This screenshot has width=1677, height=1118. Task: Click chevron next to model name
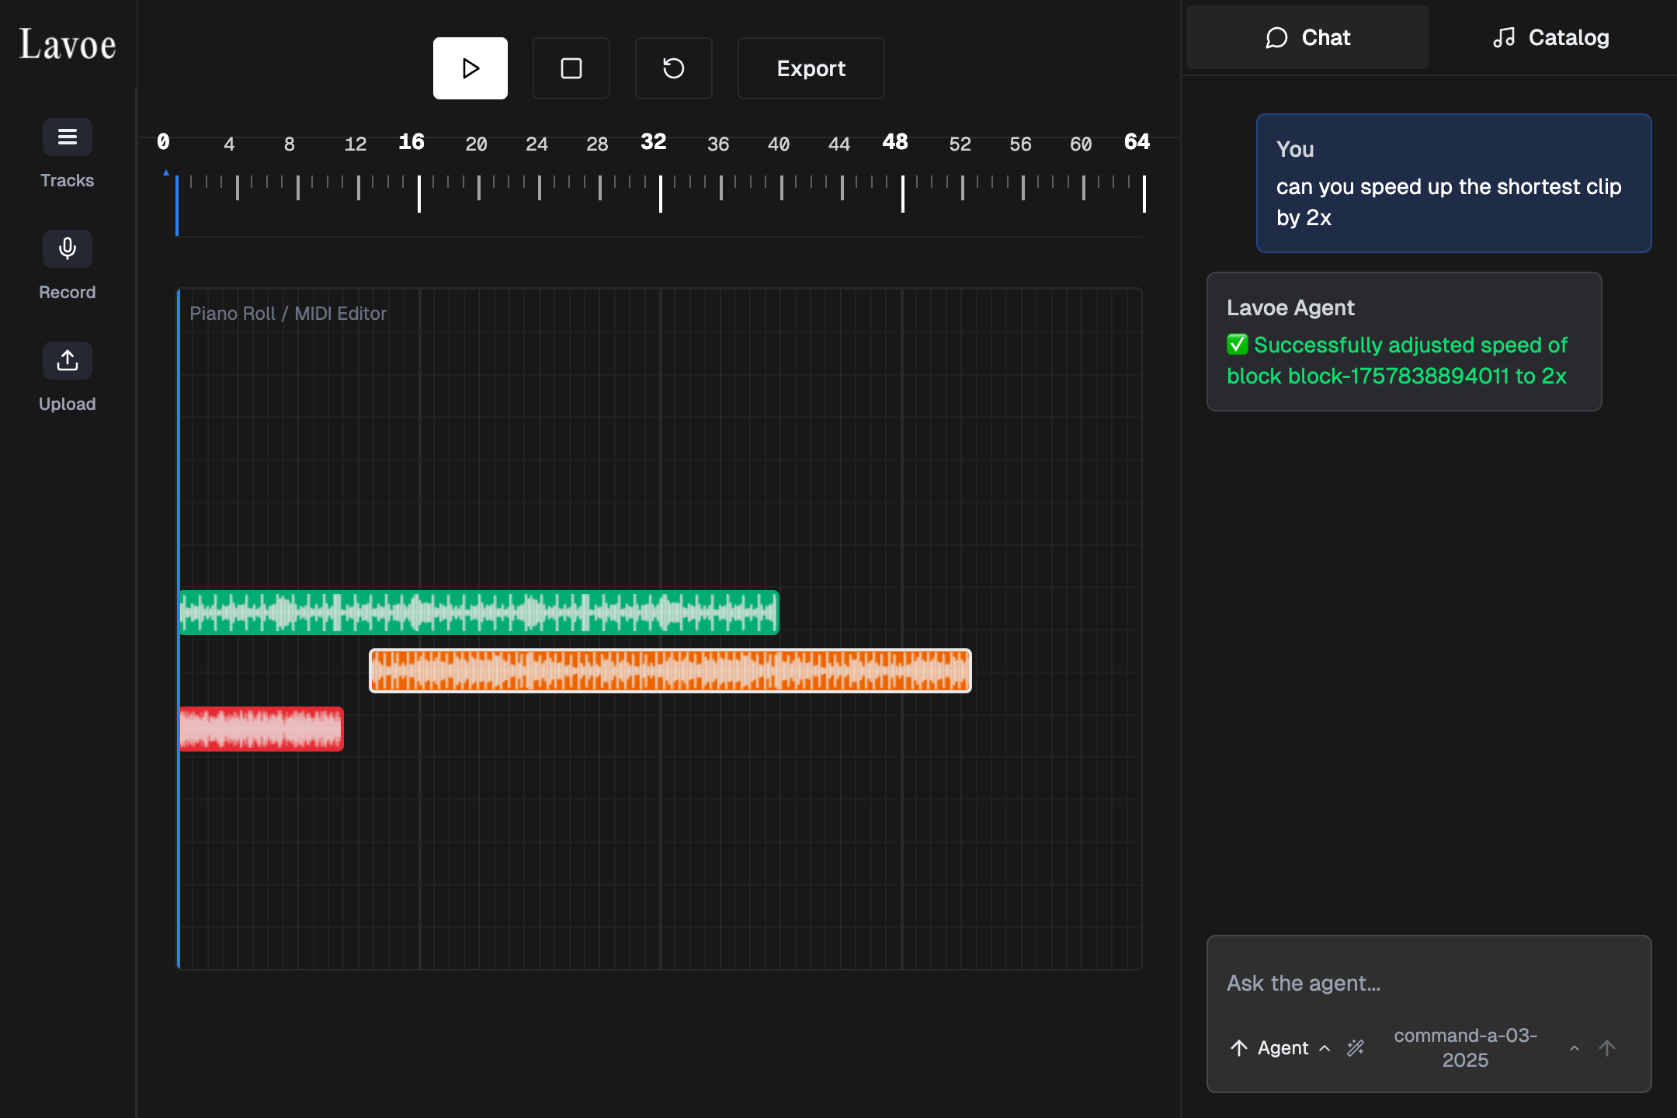click(x=1575, y=1048)
